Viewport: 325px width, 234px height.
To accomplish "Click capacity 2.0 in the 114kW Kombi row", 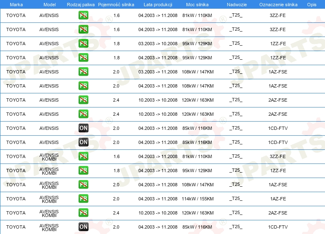I will pyautogui.click(x=116, y=199).
